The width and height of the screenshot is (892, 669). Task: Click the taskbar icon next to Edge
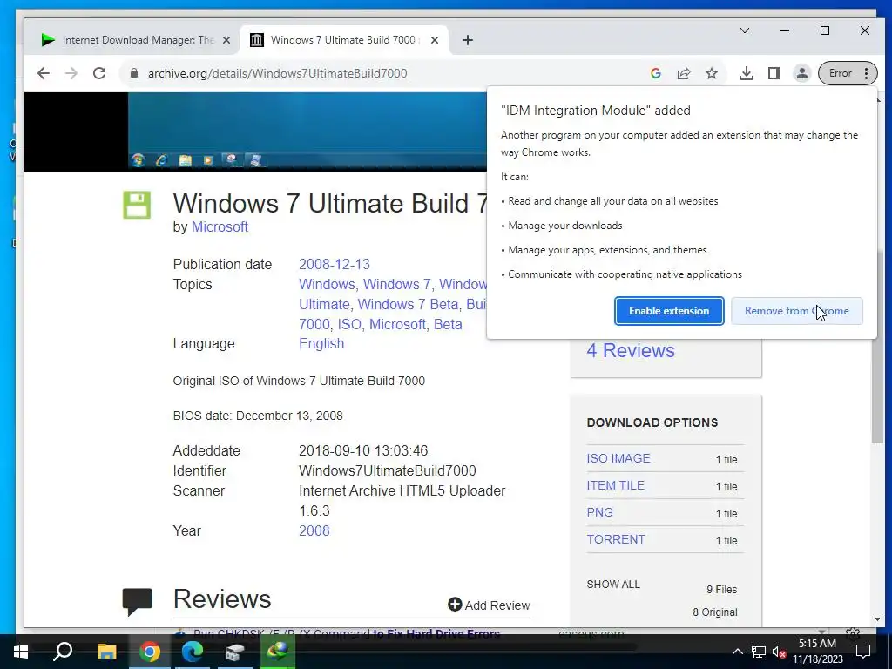click(234, 652)
